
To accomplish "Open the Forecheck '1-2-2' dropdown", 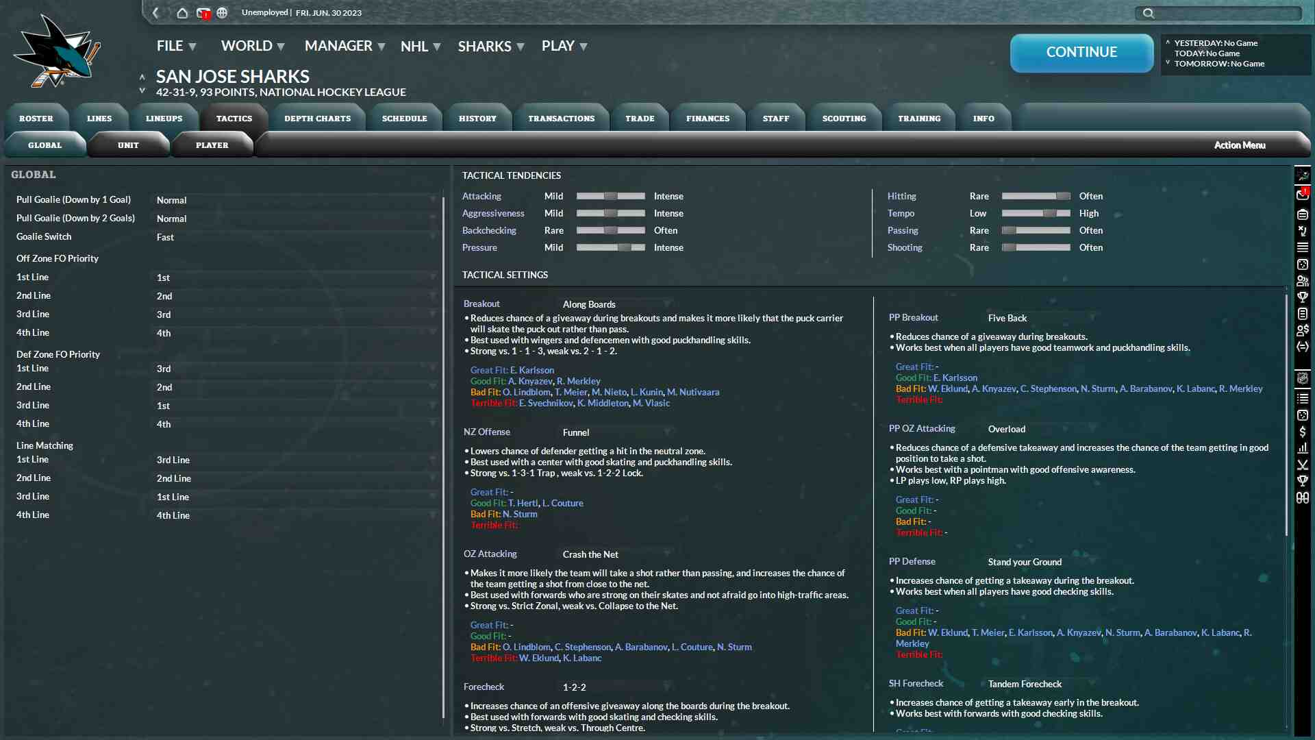I will pos(616,687).
